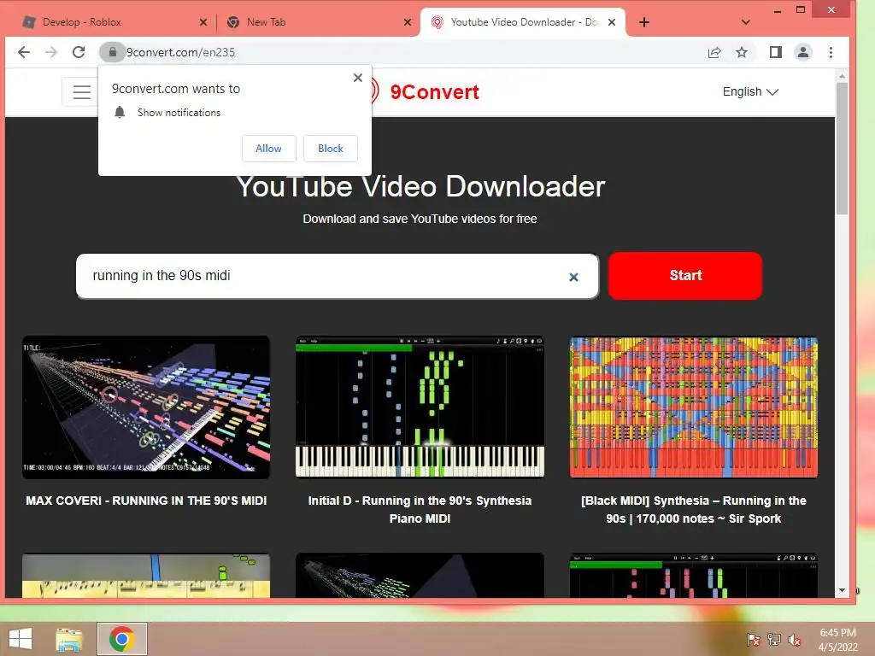The width and height of the screenshot is (875, 656).
Task: Open the Chrome profile avatar
Action: 803,52
